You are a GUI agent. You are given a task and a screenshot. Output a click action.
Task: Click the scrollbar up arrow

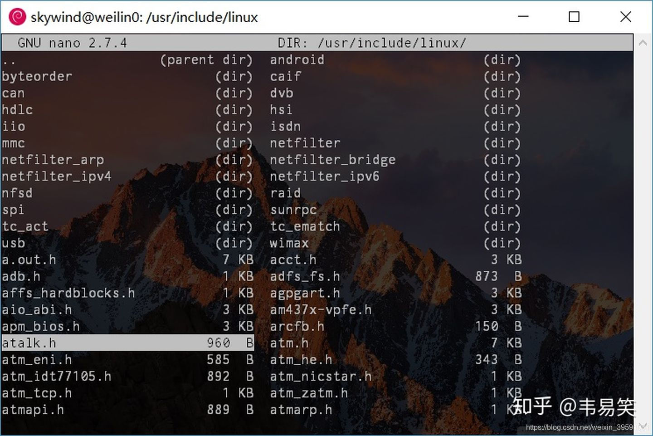pyautogui.click(x=643, y=43)
